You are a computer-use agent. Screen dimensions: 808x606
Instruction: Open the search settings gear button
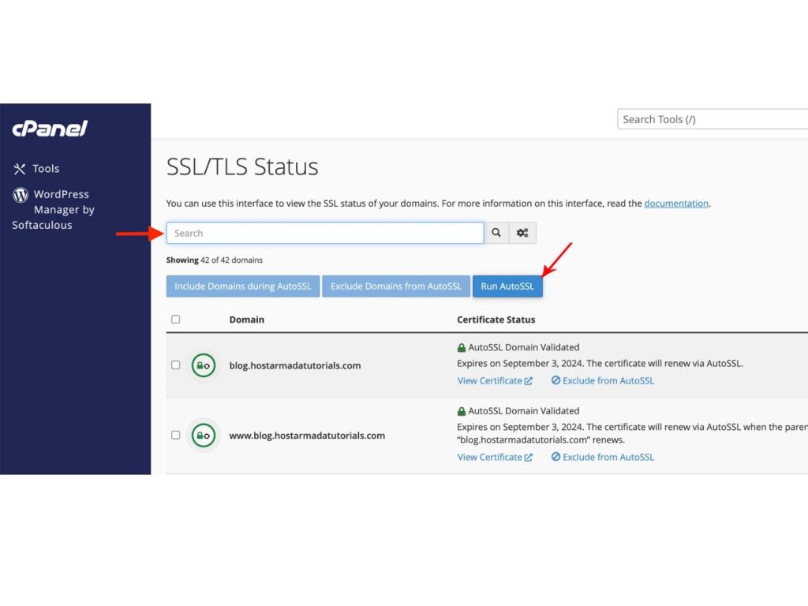coord(522,233)
